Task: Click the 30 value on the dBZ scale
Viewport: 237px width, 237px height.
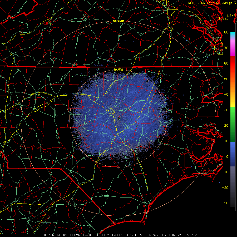Action: (x=226, y=110)
